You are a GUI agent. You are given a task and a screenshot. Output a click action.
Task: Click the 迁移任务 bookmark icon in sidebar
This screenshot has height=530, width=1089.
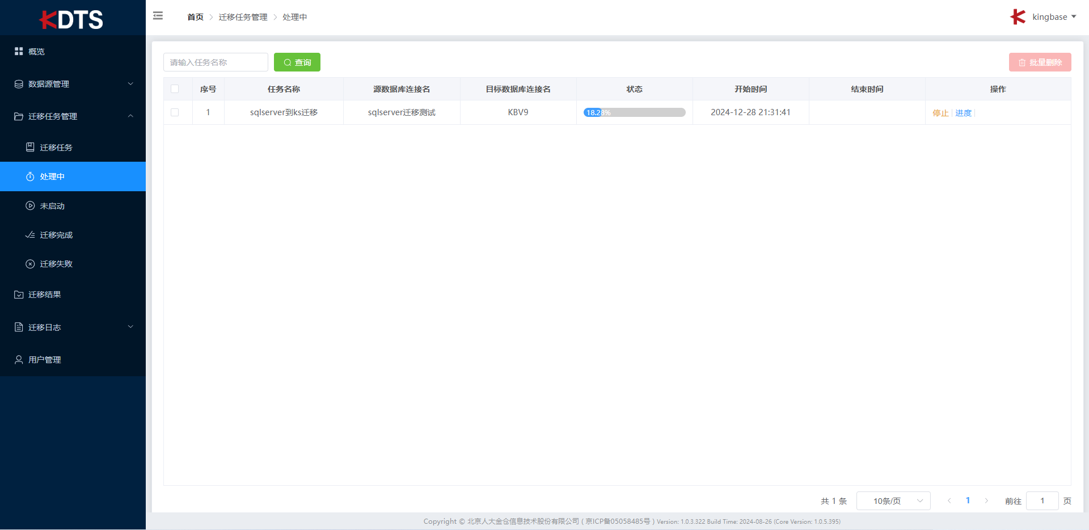[30, 147]
